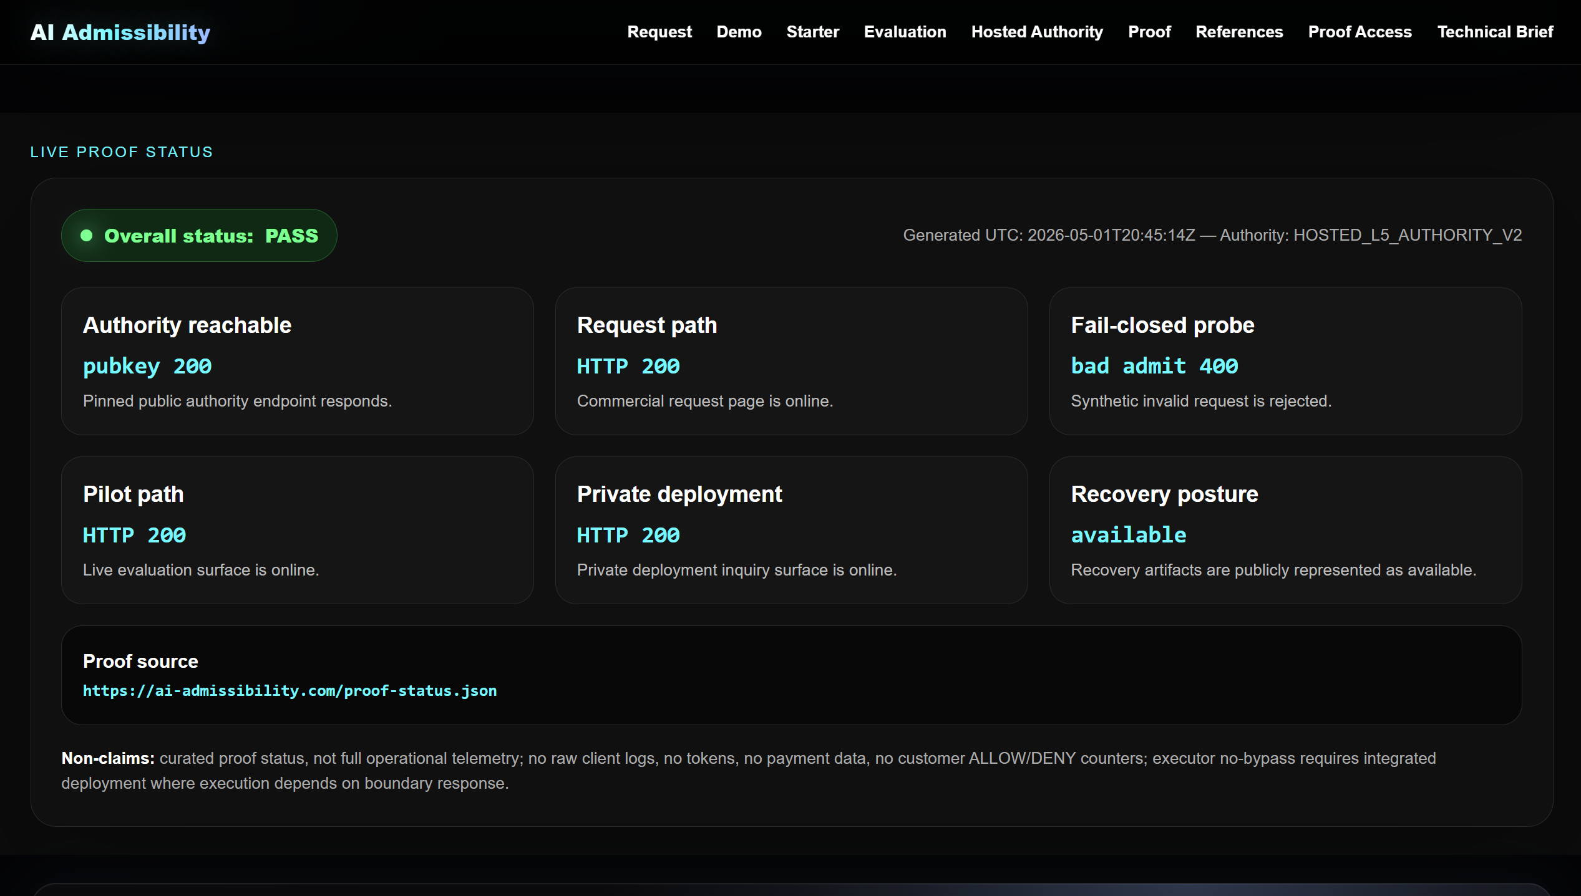The width and height of the screenshot is (1581, 896).
Task: Click 'Commercial request page is online.'
Action: (x=705, y=401)
